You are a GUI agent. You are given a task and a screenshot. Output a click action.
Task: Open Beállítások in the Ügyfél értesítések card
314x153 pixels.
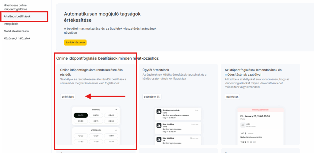pos(152,97)
